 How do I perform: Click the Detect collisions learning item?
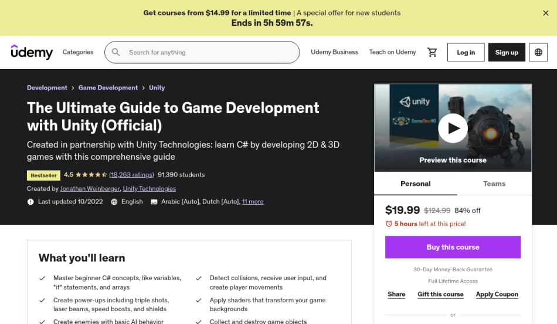coord(268,282)
